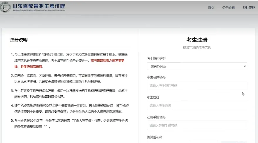This screenshot has height=143, width=258.
Task: Click the 注册说明 heading
Action: [19, 40]
